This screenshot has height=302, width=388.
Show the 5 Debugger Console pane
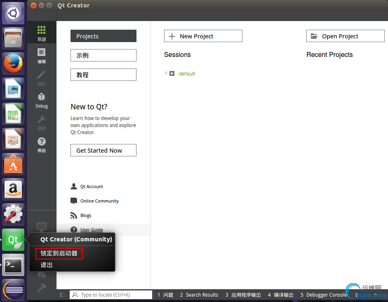(x=324, y=295)
